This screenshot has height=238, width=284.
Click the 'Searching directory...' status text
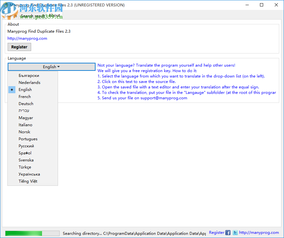pyautogui.click(x=134, y=234)
